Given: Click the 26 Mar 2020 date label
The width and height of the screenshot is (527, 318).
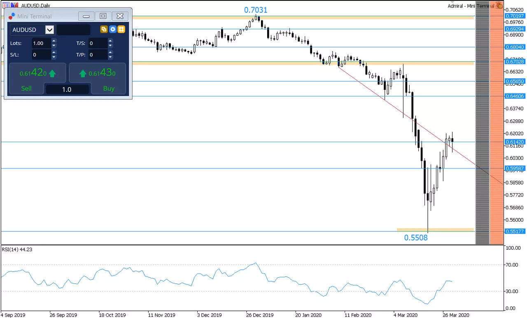Looking at the screenshot, I should 456,315.
